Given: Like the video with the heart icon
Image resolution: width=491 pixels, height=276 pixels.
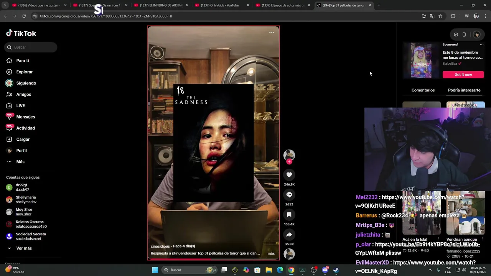Looking at the screenshot, I should (289, 175).
